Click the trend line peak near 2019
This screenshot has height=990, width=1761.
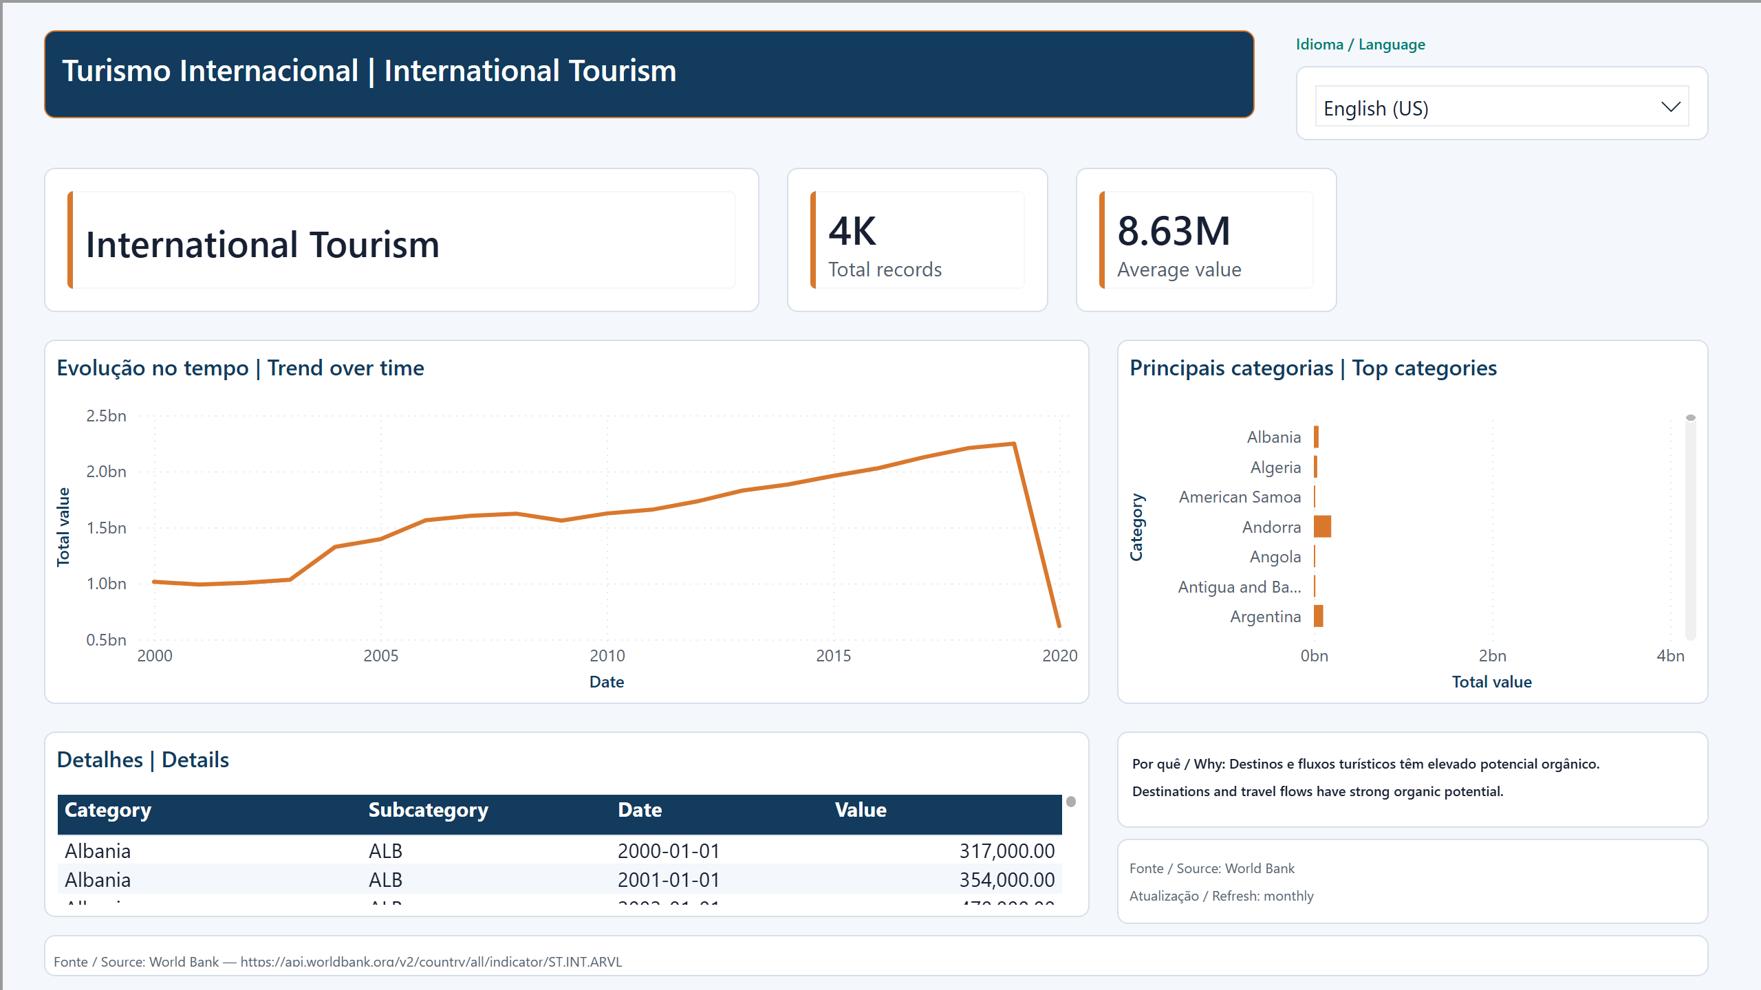tap(1014, 443)
